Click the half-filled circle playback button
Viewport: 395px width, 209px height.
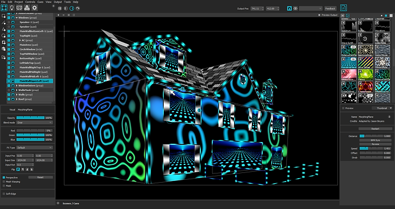[65, 9]
